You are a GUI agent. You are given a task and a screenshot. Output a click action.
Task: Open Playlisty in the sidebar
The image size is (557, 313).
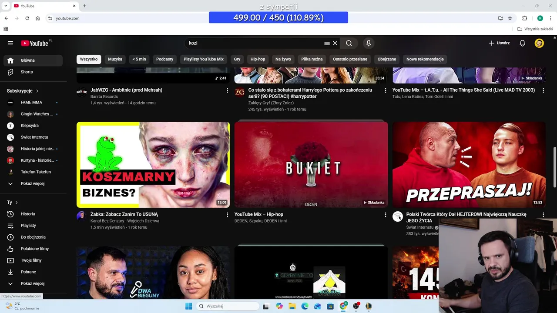33,226
